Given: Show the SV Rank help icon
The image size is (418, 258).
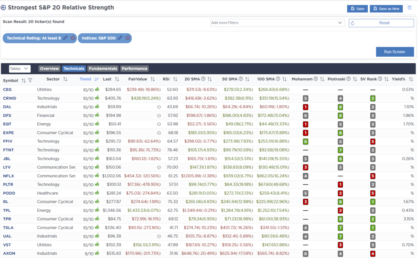Looking at the screenshot, I should click(380, 79).
